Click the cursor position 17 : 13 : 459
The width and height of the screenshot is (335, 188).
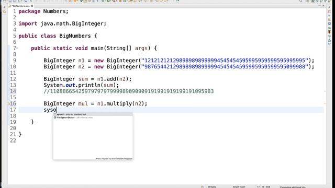[x=264, y=187]
